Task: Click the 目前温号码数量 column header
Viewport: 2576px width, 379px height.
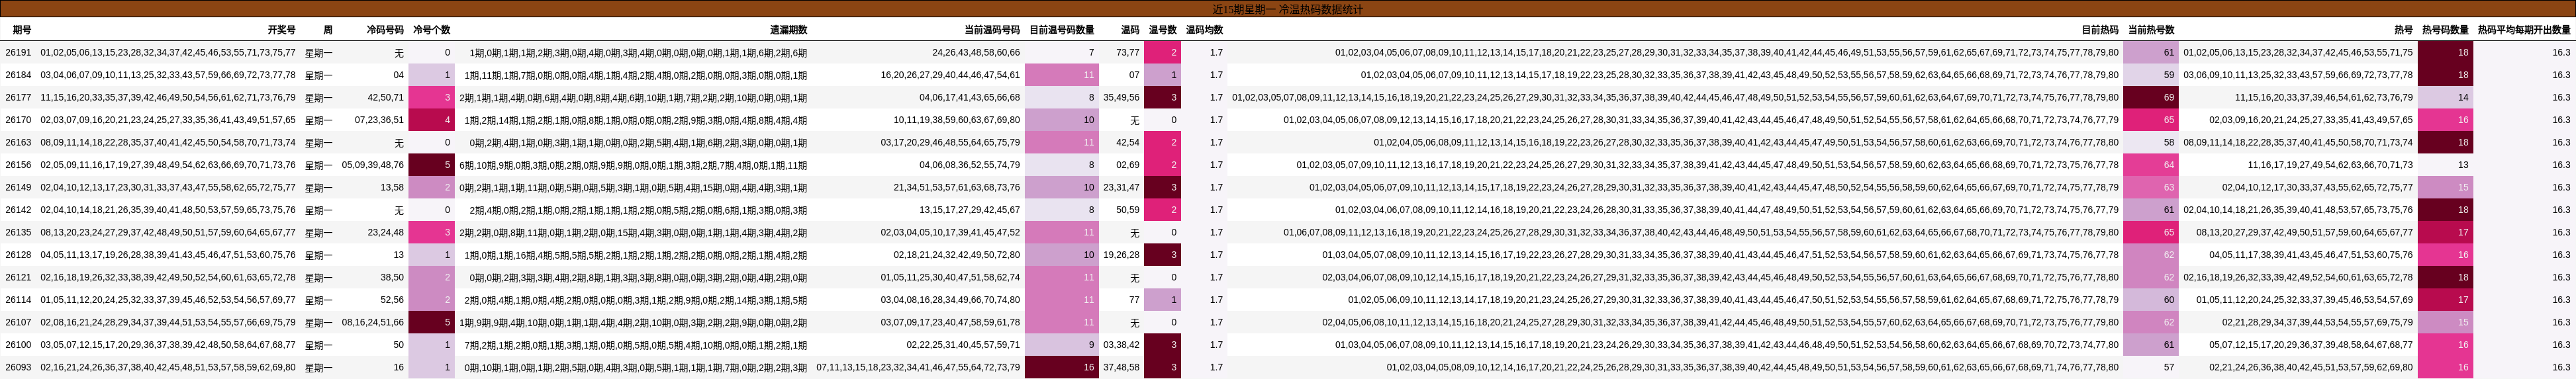Action: click(x=1062, y=30)
